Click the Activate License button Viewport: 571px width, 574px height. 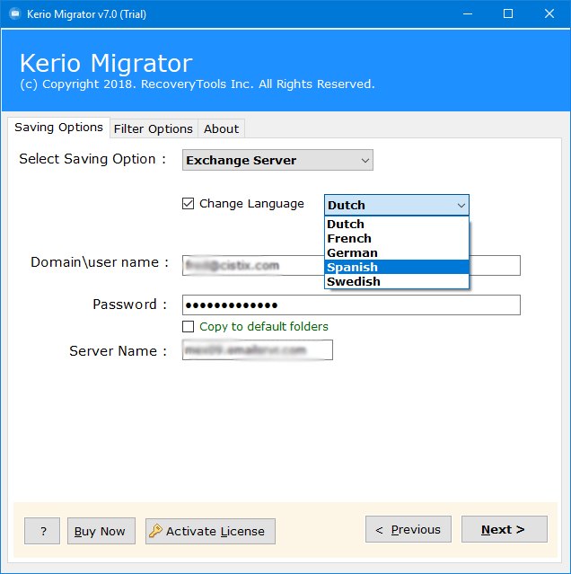(210, 531)
